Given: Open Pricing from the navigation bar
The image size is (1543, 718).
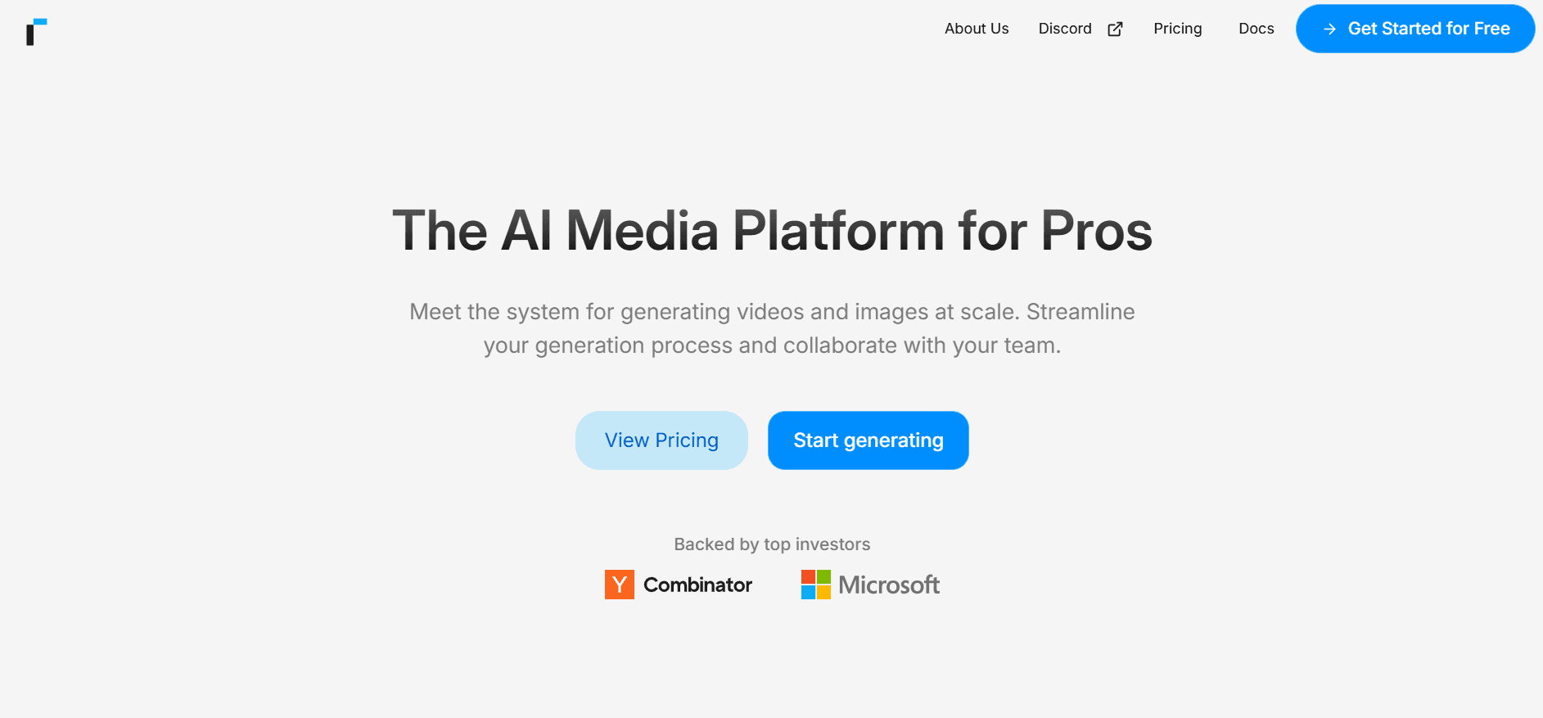Looking at the screenshot, I should (1177, 29).
